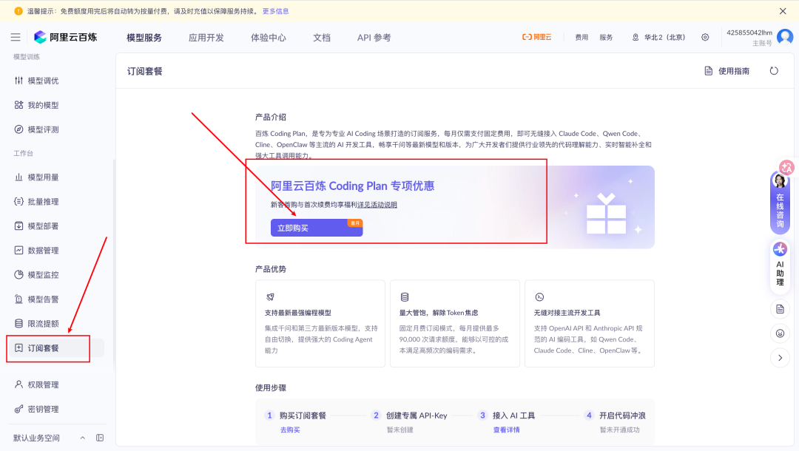
Task: Click the account avatar at top right
Action: [784, 36]
